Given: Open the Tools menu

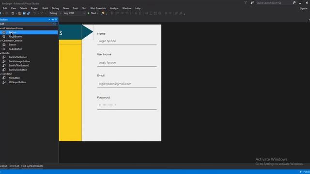Looking at the screenshot, I should coord(76,8).
